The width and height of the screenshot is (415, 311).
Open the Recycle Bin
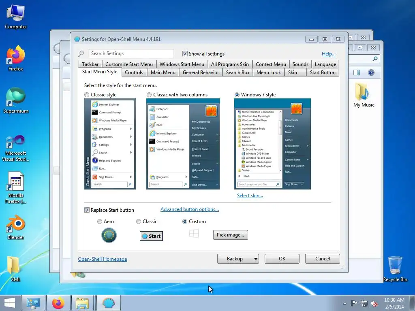(395, 269)
